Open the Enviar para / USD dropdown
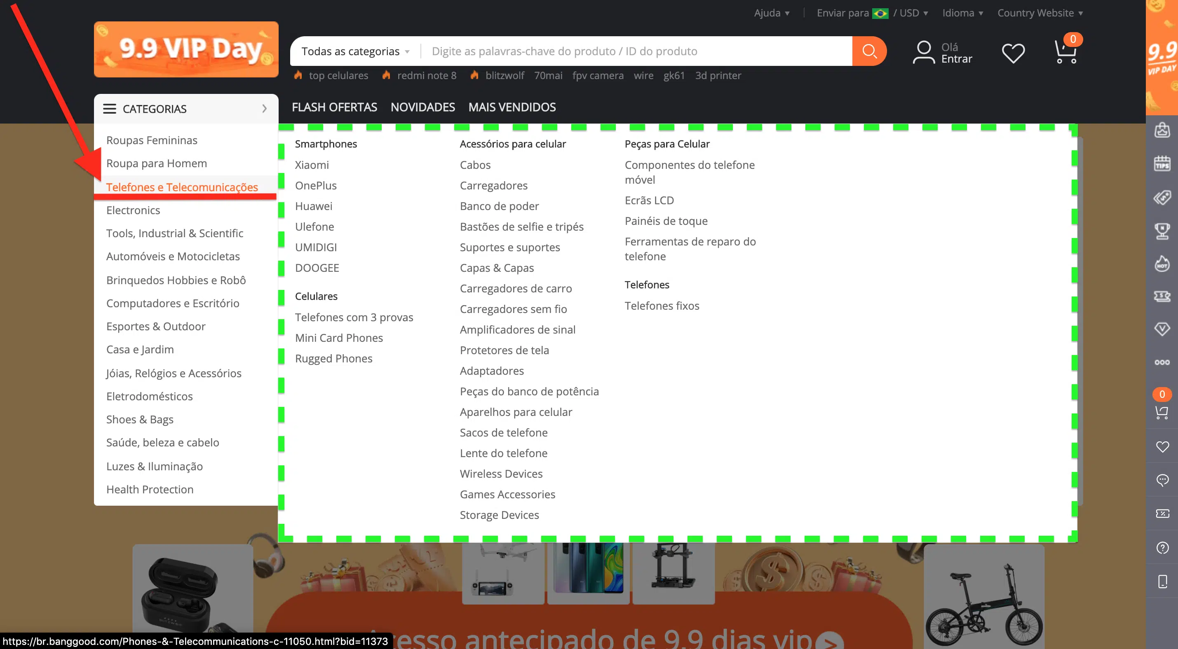 coord(873,13)
